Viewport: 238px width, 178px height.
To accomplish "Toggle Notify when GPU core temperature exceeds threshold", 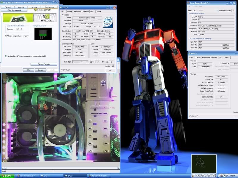I will click(6, 56).
